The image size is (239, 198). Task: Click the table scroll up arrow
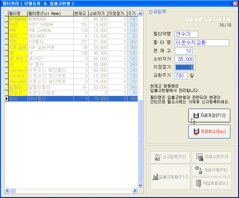[140, 14]
